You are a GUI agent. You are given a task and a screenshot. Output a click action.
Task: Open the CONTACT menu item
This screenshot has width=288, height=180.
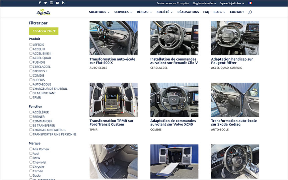pos(237,12)
